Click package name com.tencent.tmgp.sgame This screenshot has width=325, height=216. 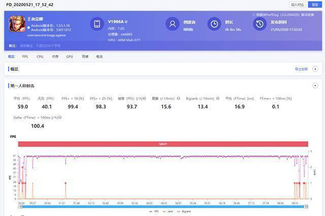tap(47, 36)
